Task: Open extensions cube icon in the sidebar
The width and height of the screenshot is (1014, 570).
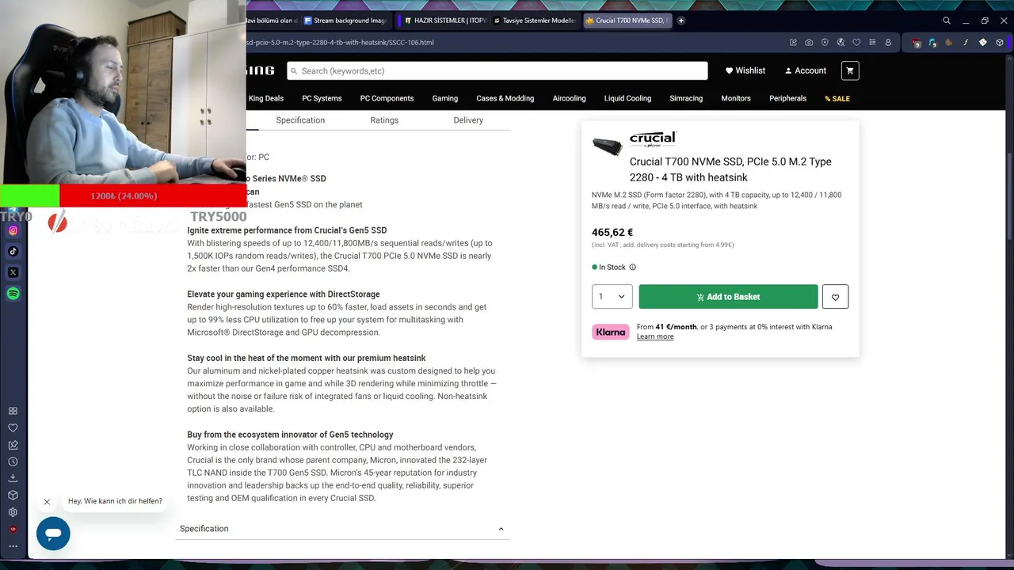Action: 13,496
